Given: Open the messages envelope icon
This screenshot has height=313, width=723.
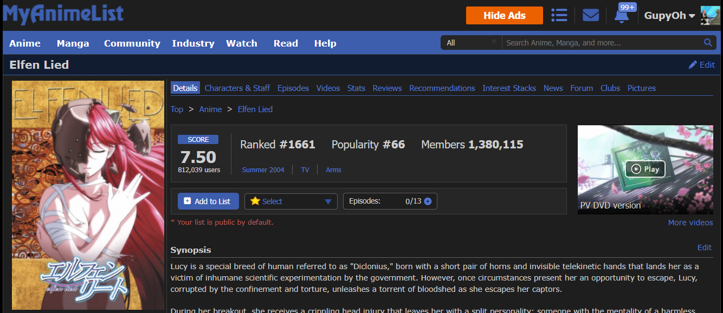Looking at the screenshot, I should [591, 15].
